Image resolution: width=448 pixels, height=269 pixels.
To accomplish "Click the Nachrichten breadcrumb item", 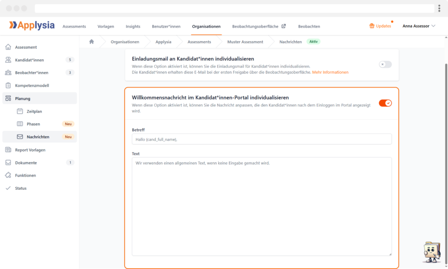I will [290, 42].
